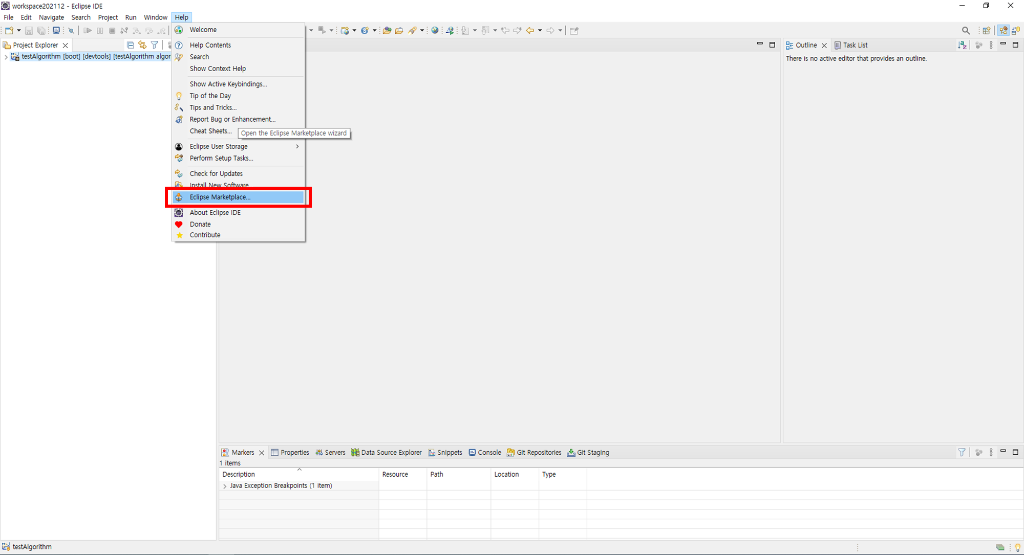Click the Open Perspective icon
1024x555 pixels.
(x=986, y=31)
